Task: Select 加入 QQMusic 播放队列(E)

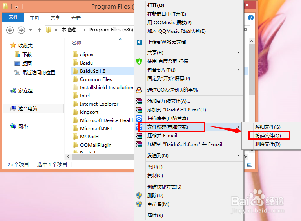Action: 176,31
